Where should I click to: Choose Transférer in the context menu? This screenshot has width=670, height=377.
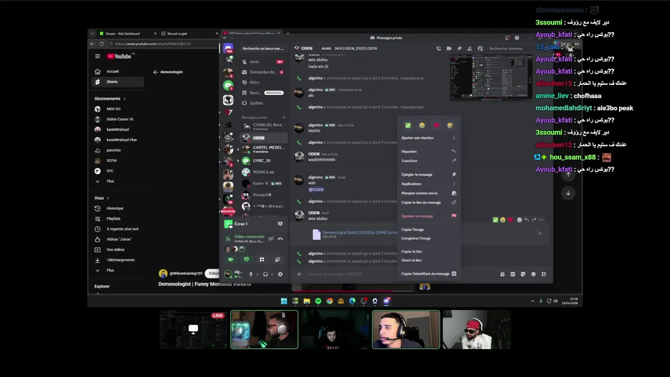click(x=429, y=161)
